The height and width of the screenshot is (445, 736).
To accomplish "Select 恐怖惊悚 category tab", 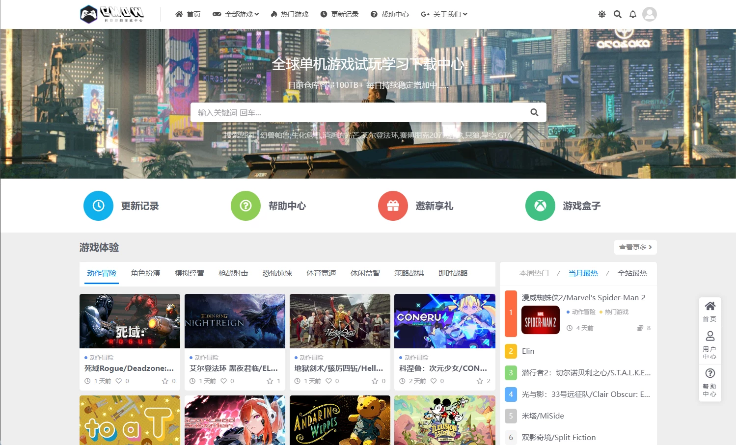I will (x=277, y=273).
